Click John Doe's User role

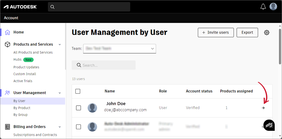click(163, 108)
